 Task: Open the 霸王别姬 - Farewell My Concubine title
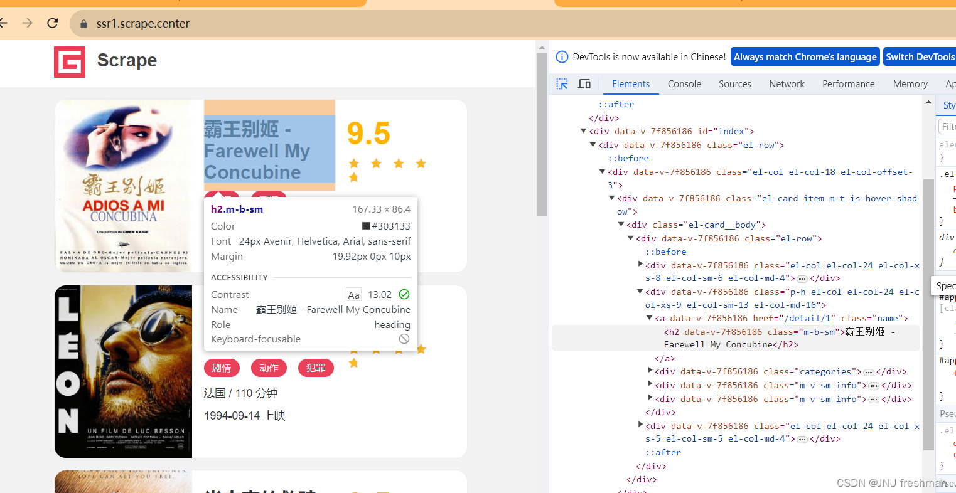pos(257,151)
